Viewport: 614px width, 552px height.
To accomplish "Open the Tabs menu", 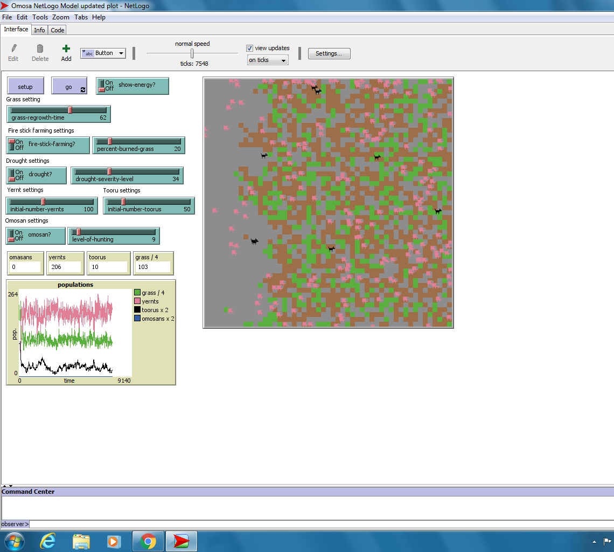I will (x=81, y=17).
